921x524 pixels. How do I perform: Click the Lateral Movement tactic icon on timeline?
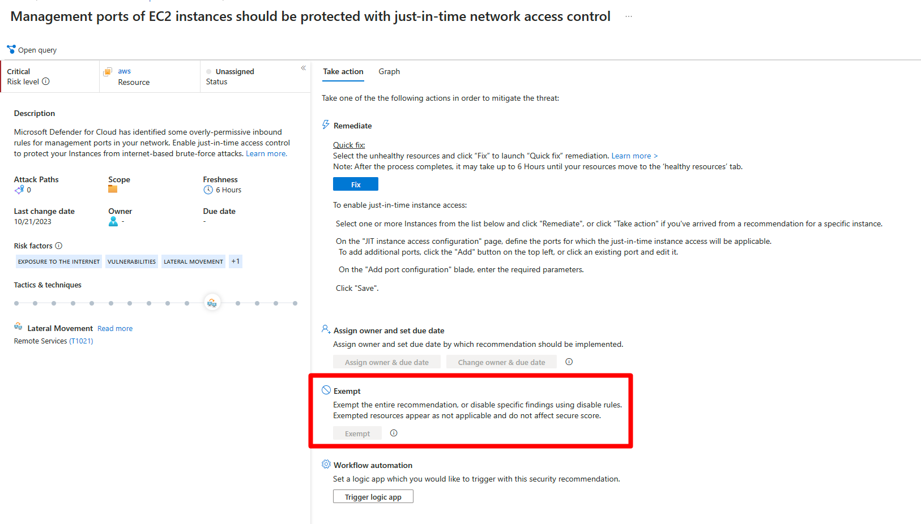pyautogui.click(x=212, y=303)
